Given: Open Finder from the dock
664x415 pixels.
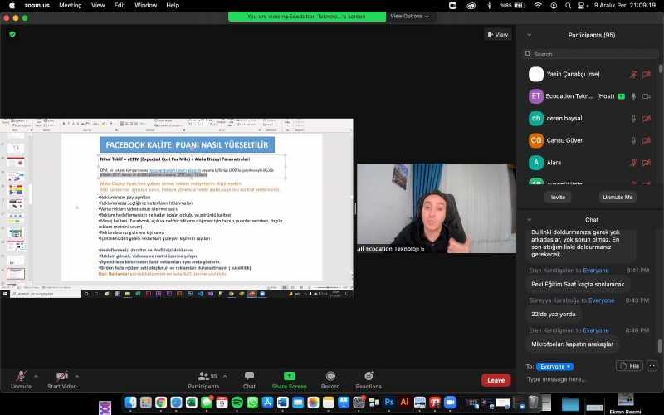Looking at the screenshot, I should 130,402.
